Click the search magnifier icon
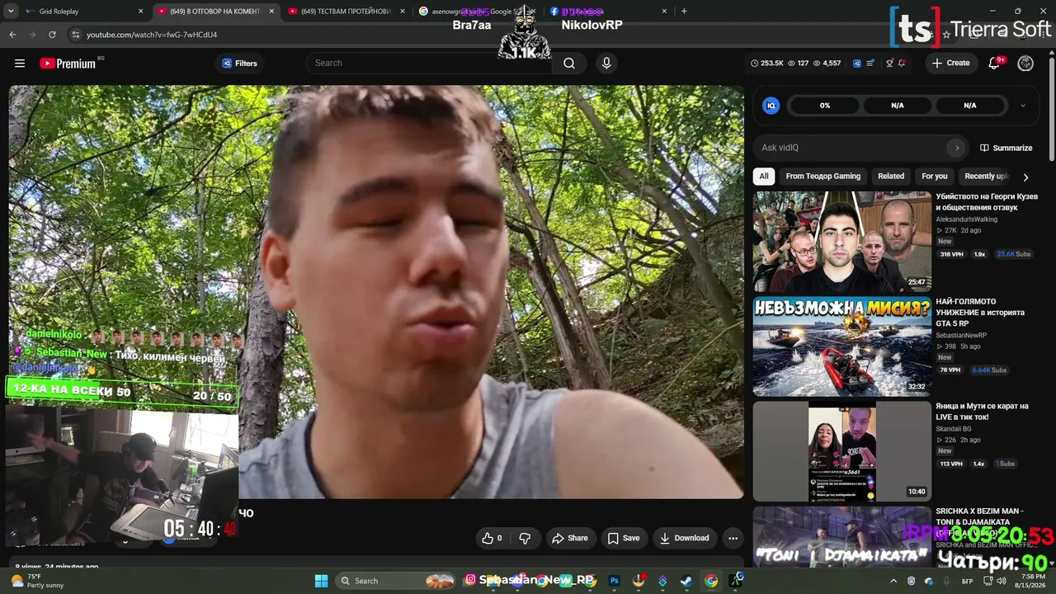 point(569,64)
